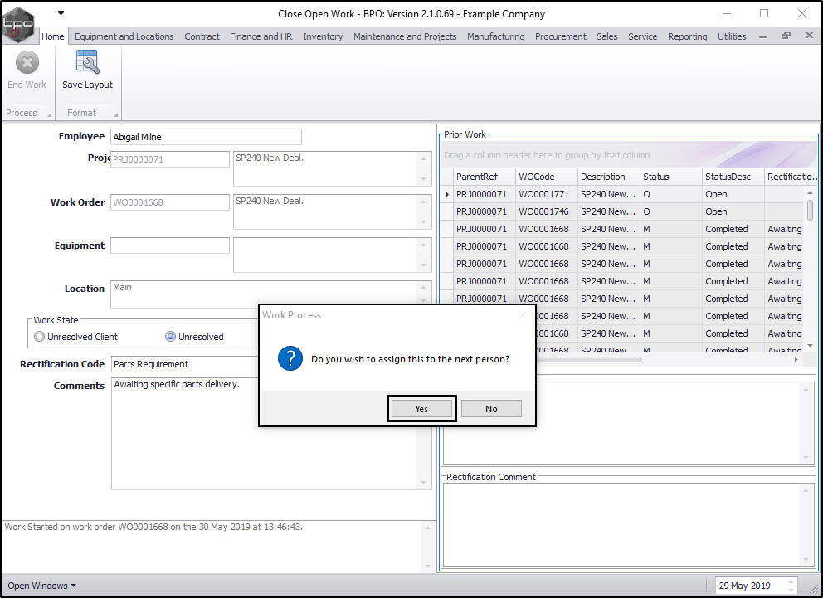823x598 pixels.
Task: Click the Prior Work horizontal scrollbar thumb
Action: click(588, 359)
